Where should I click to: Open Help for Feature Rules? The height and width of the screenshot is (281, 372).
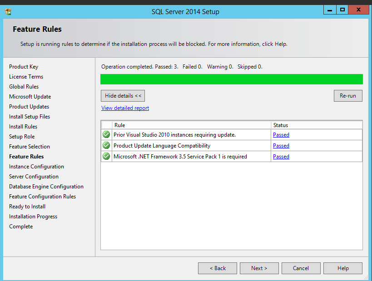click(343, 268)
